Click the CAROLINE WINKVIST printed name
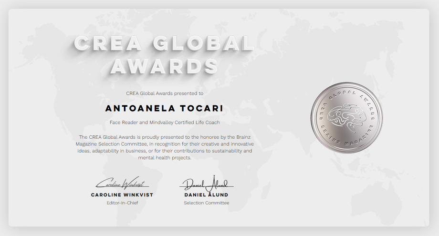 pos(122,195)
